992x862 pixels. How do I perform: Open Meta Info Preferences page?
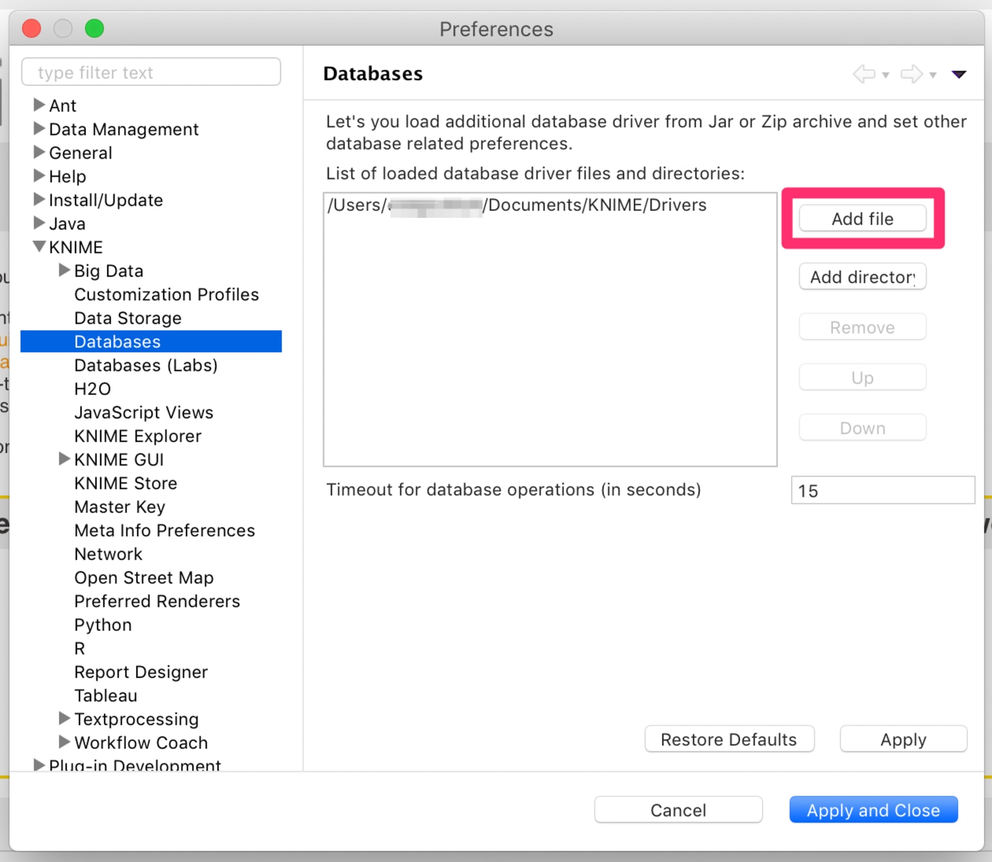165,530
